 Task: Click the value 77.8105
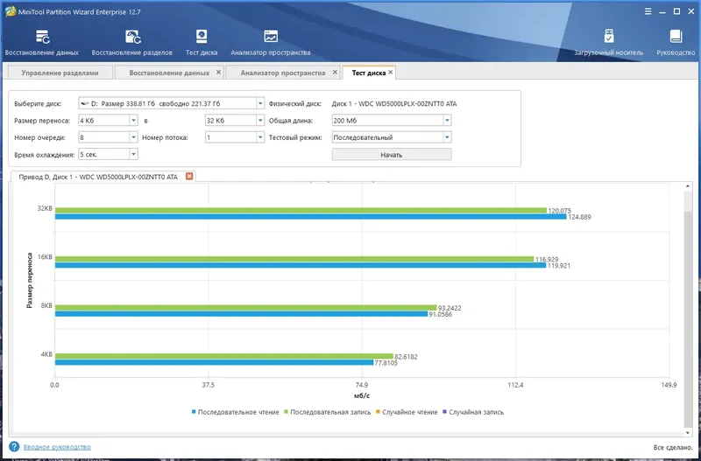386,363
